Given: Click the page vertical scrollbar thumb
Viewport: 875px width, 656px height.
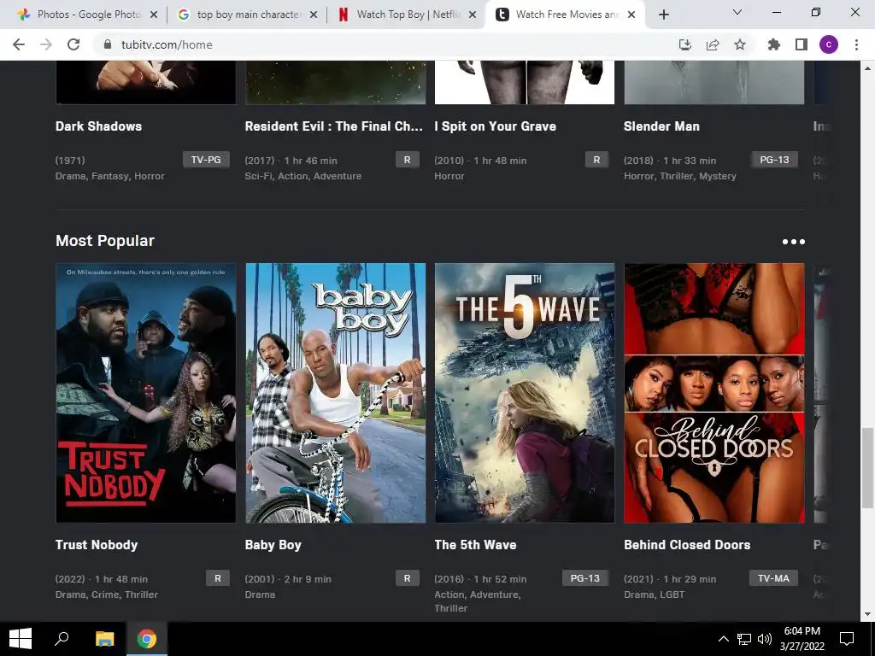Looking at the screenshot, I should click(867, 467).
